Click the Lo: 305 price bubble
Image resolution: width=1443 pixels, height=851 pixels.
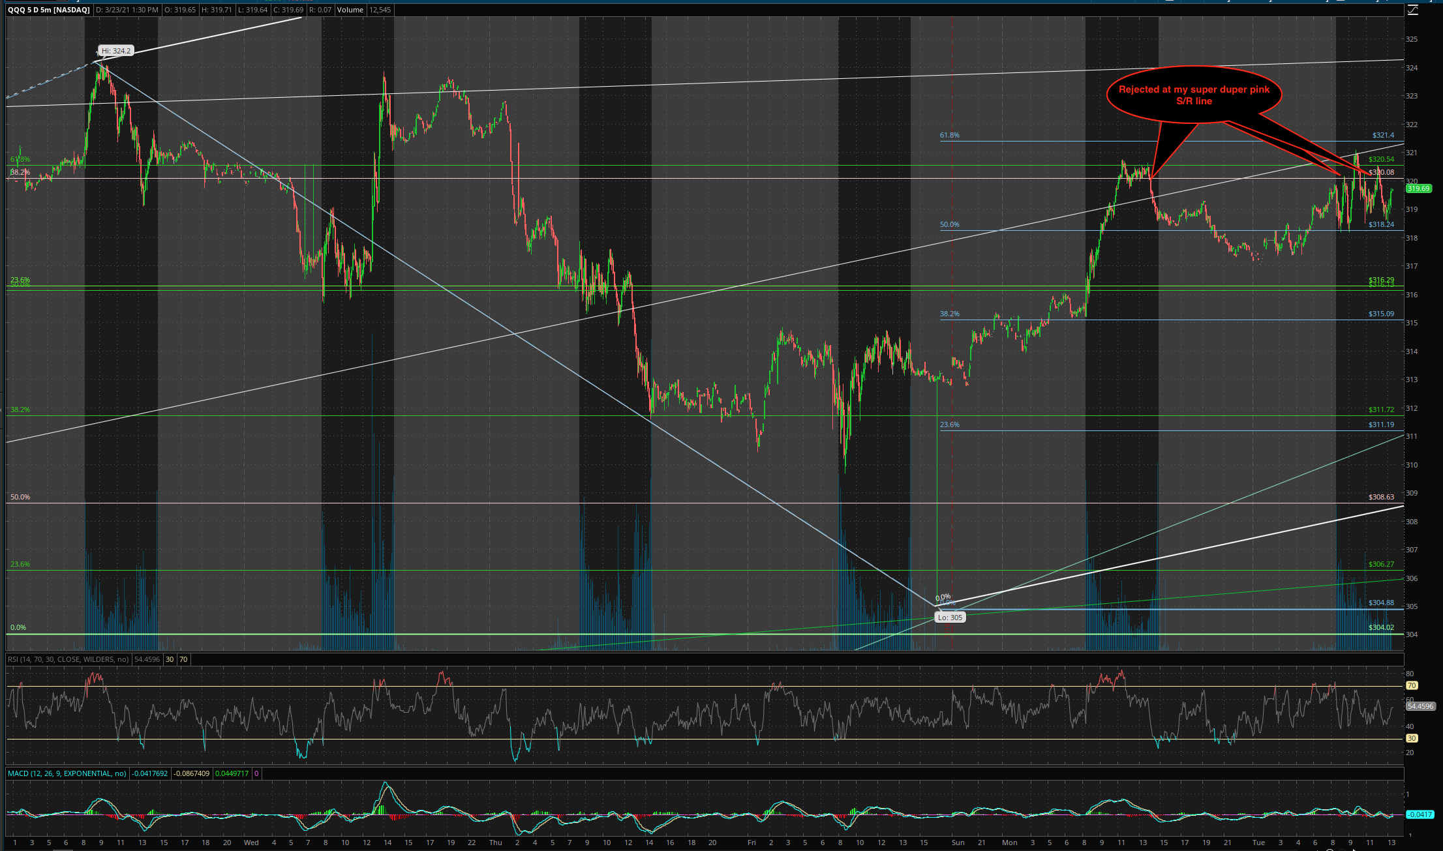coord(949,617)
